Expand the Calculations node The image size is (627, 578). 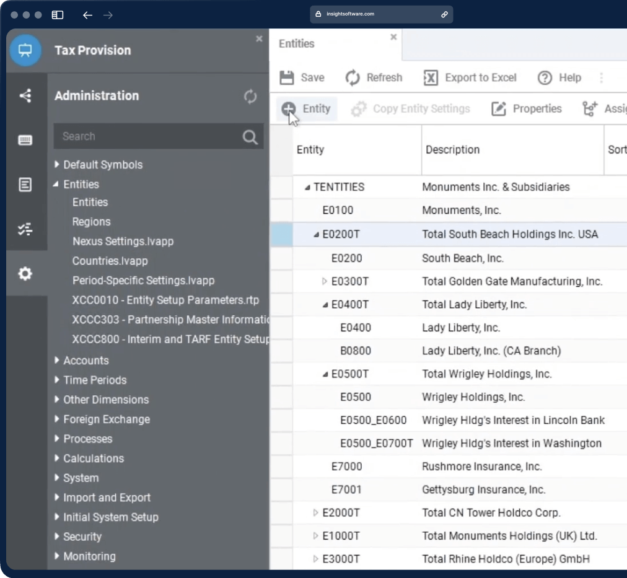(x=57, y=458)
